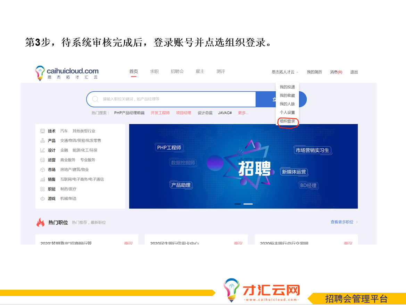
Task: Open 个人设置 in the dropdown menu
Action: point(287,113)
